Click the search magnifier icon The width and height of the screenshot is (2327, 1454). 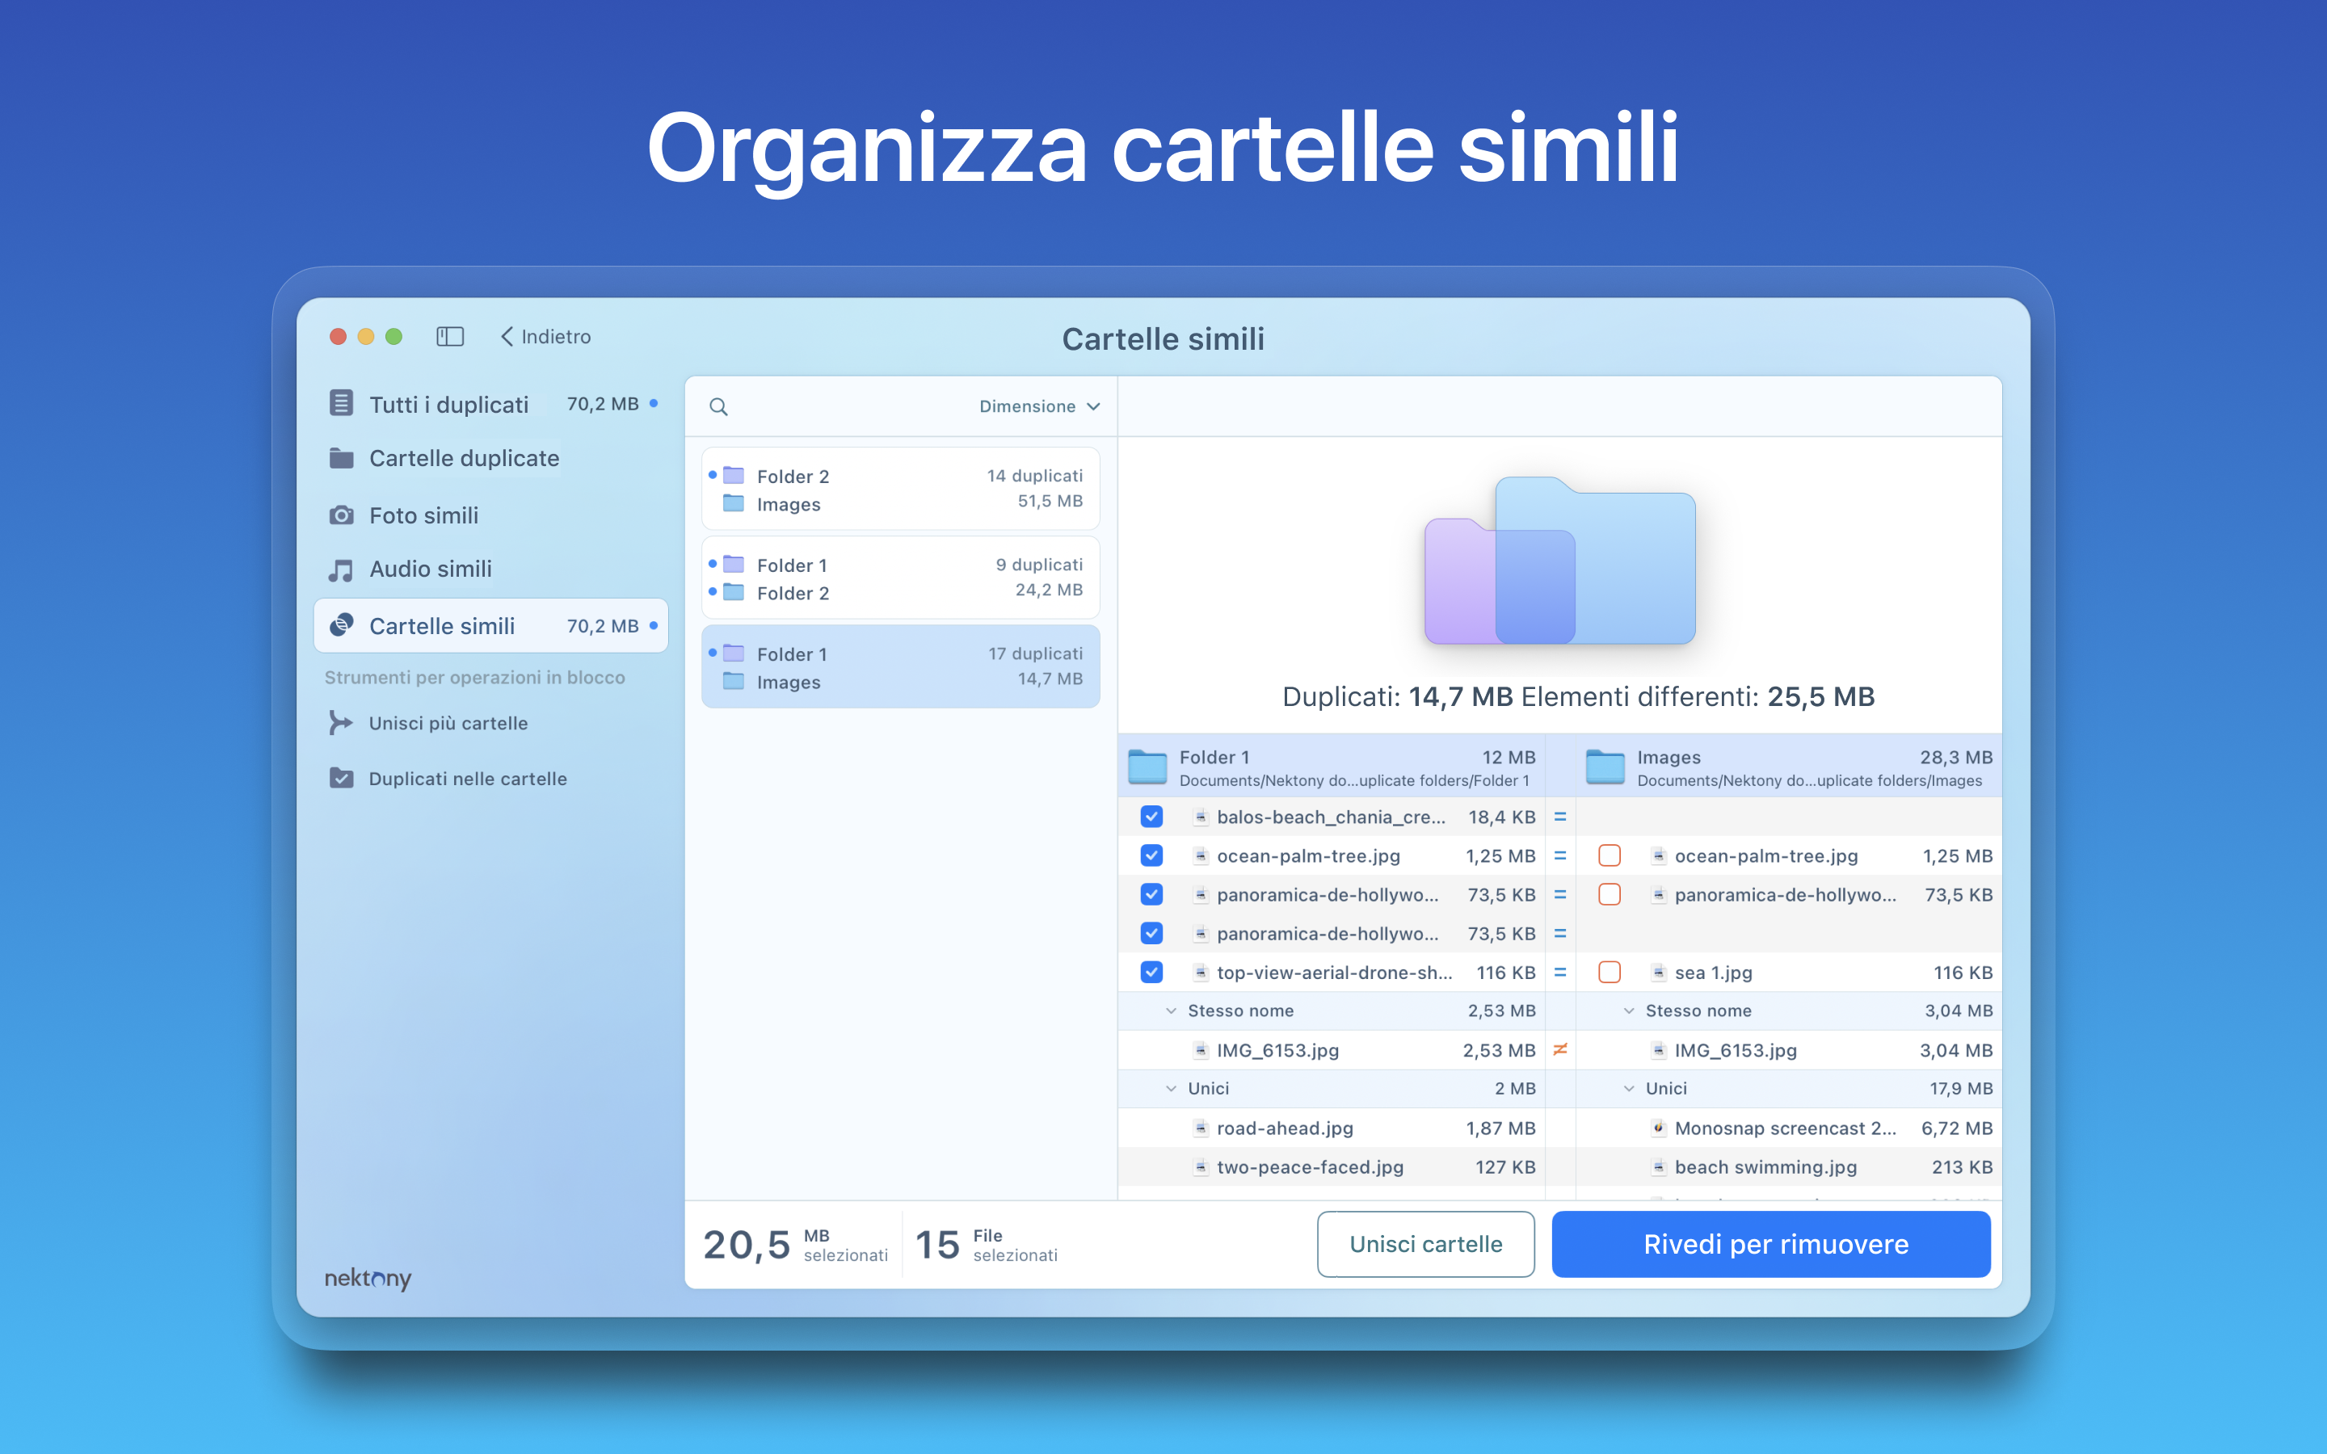coord(718,407)
